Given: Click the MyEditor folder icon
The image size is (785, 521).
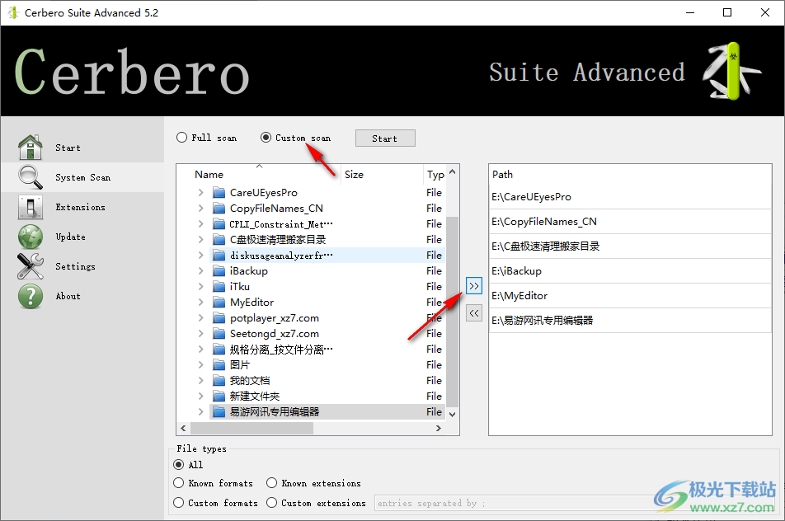Looking at the screenshot, I should [219, 303].
